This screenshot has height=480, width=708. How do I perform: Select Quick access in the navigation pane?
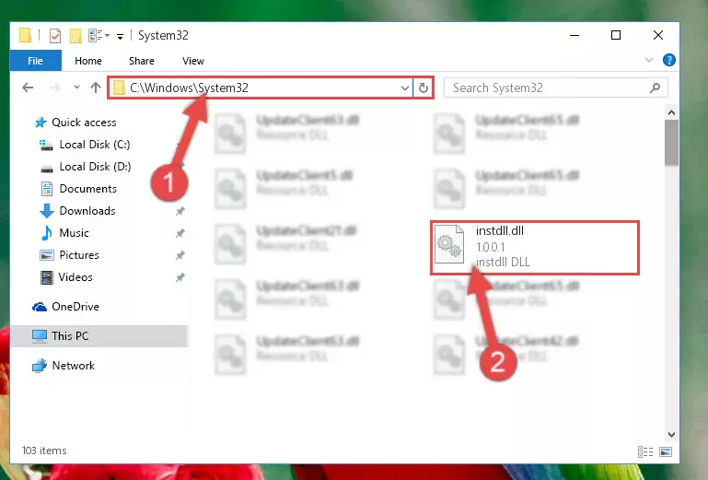[84, 123]
